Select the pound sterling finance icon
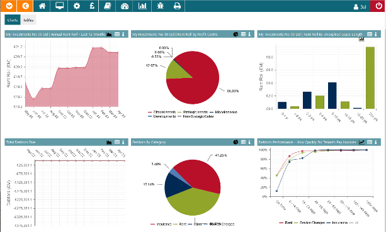 (92, 6)
